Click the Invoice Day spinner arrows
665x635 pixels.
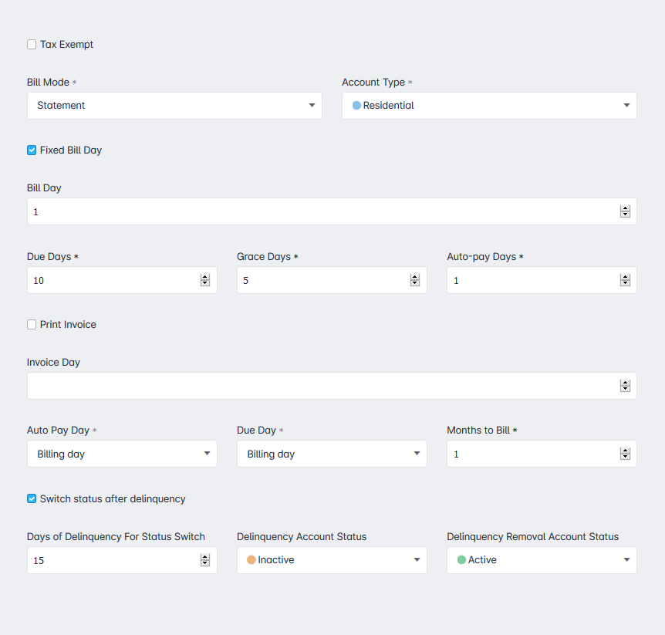tap(625, 386)
